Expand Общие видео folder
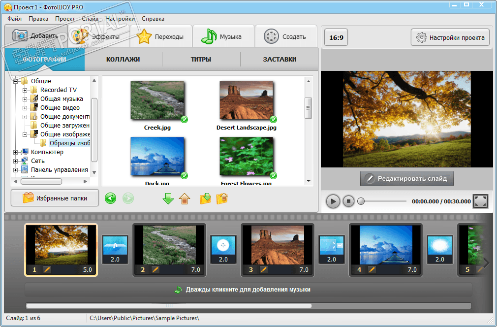 click(25, 108)
